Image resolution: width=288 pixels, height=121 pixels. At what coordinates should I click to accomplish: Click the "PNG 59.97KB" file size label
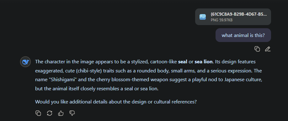click(x=222, y=20)
